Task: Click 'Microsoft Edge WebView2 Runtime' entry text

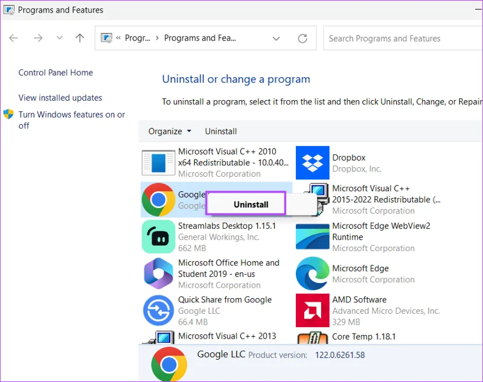Action: pyautogui.click(x=382, y=232)
